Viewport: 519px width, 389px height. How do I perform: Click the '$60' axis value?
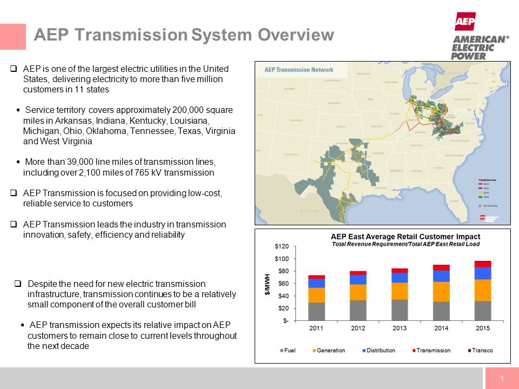click(x=283, y=284)
